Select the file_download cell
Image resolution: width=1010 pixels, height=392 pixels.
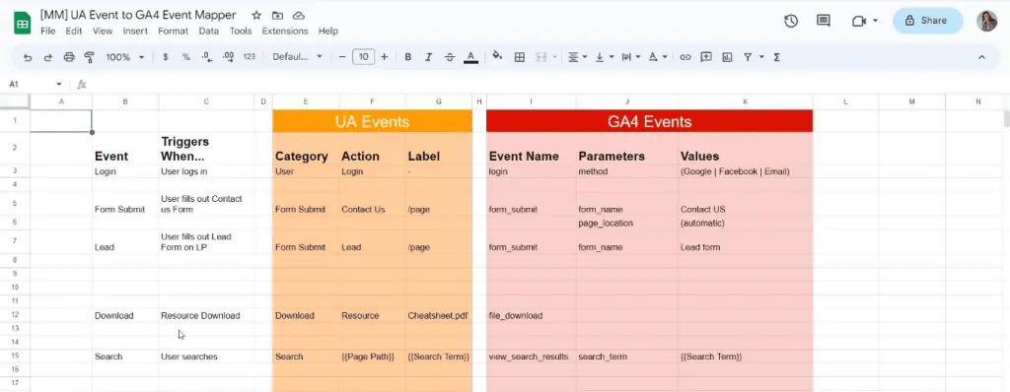(x=531, y=315)
